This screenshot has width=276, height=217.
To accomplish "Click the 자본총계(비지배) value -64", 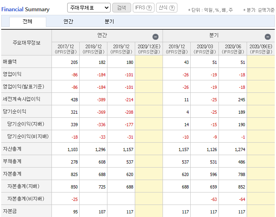I will pos(242,199).
